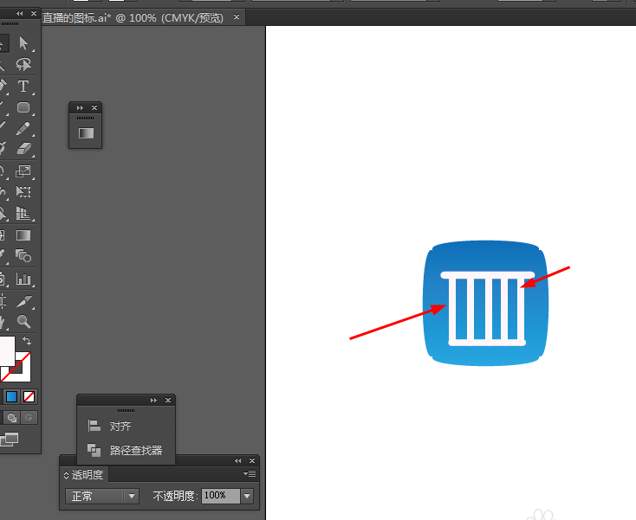Screen dimensions: 636x520
Task: Select the Rounded Rectangle tool
Action: 23,107
